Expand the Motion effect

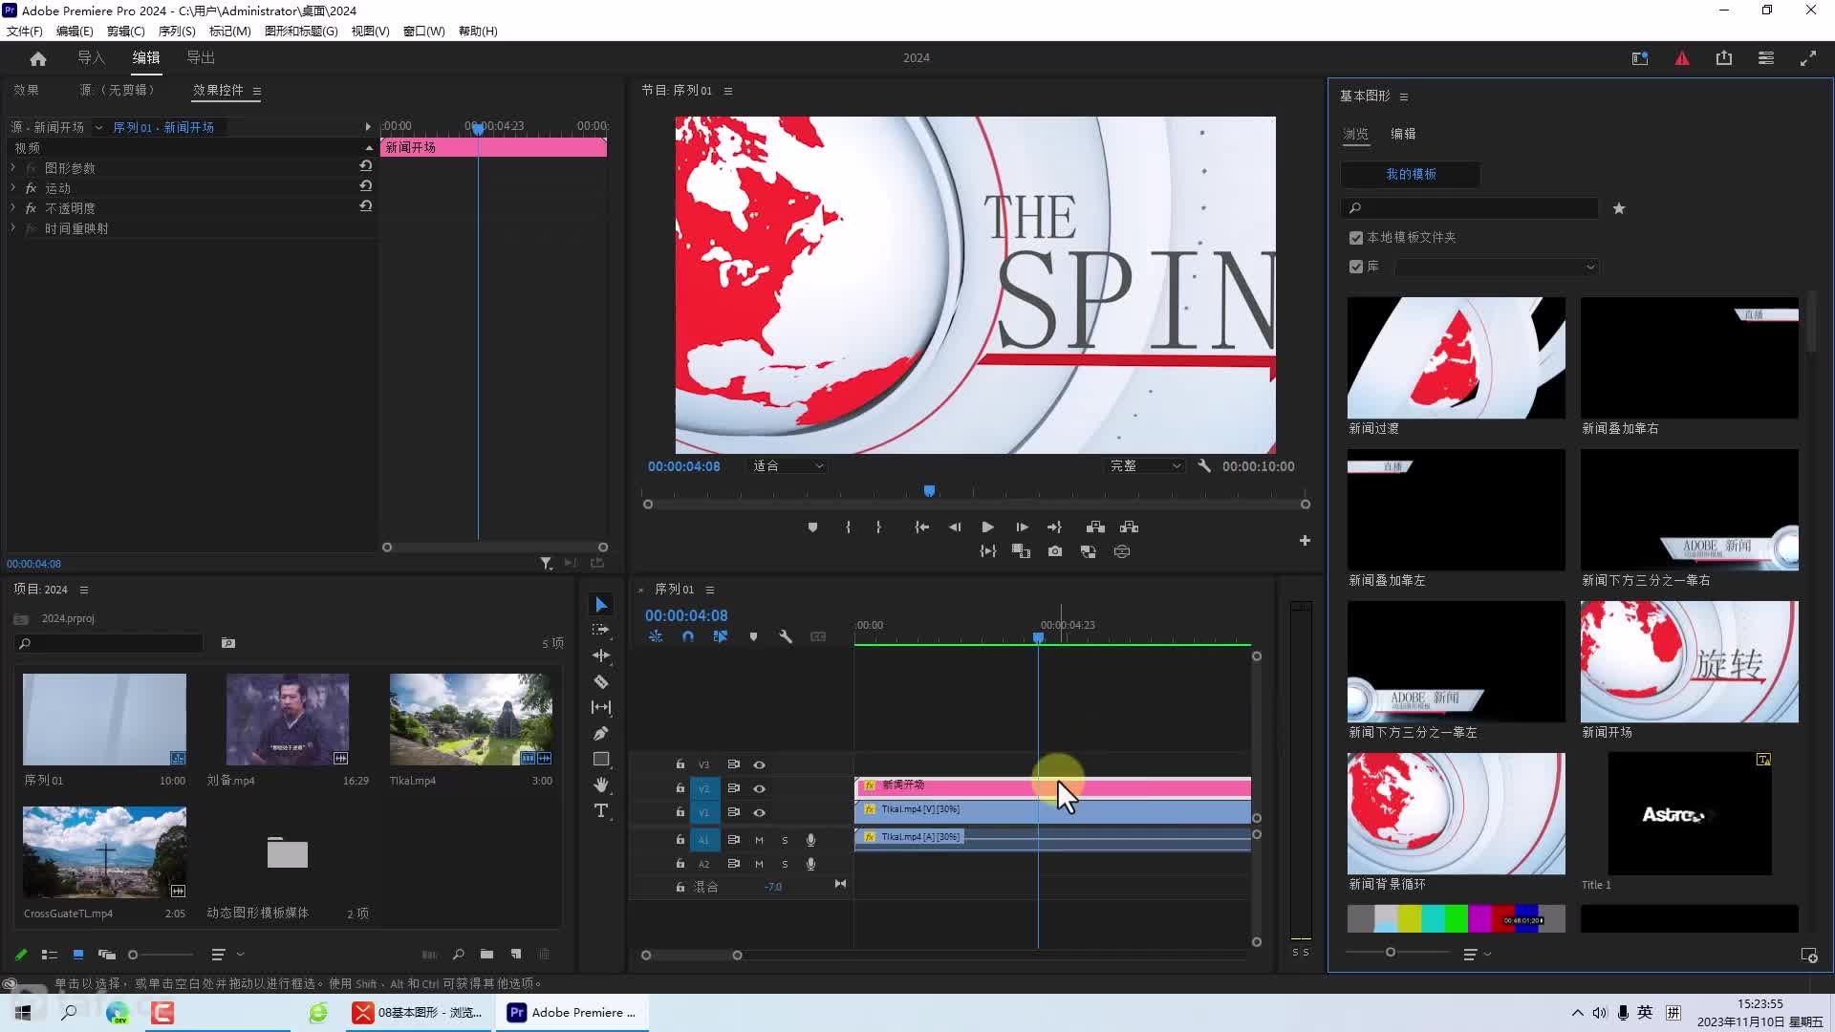(13, 187)
